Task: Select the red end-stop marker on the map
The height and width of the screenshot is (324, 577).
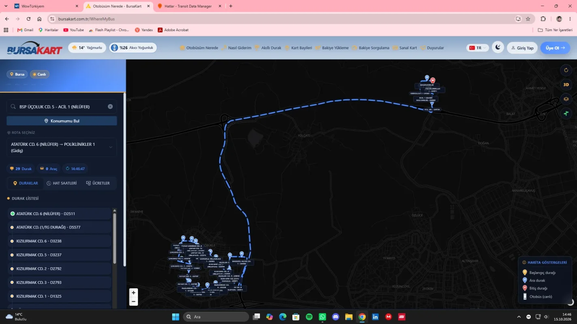Action: [x=433, y=80]
